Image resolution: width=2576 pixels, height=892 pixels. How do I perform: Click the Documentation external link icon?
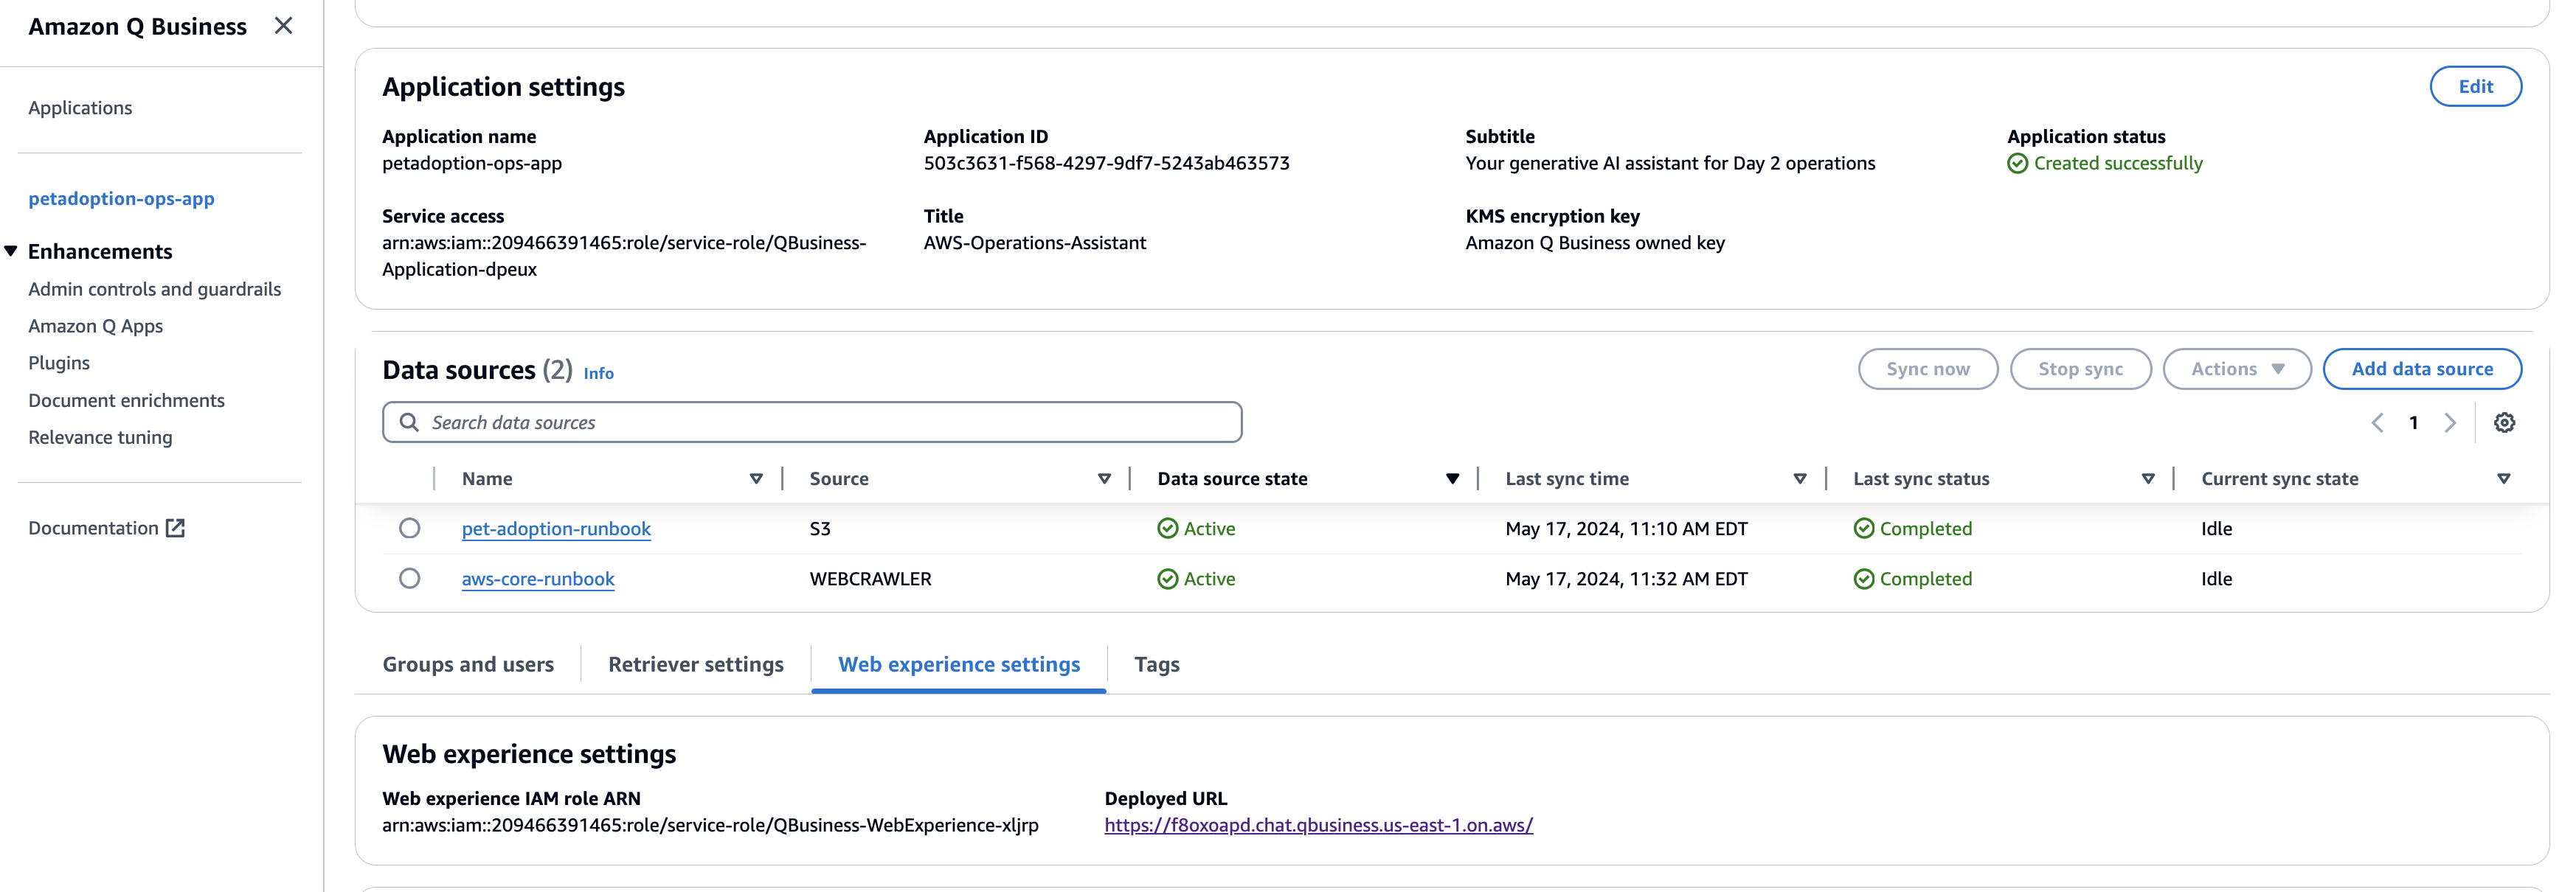coord(175,527)
